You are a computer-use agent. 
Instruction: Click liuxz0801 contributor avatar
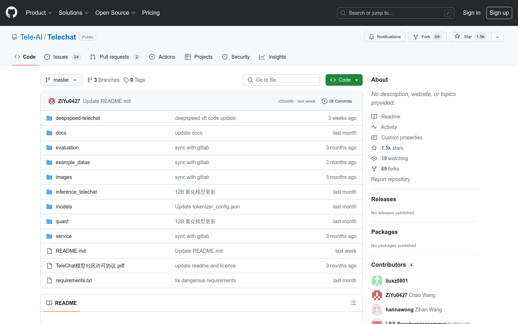click(377, 281)
